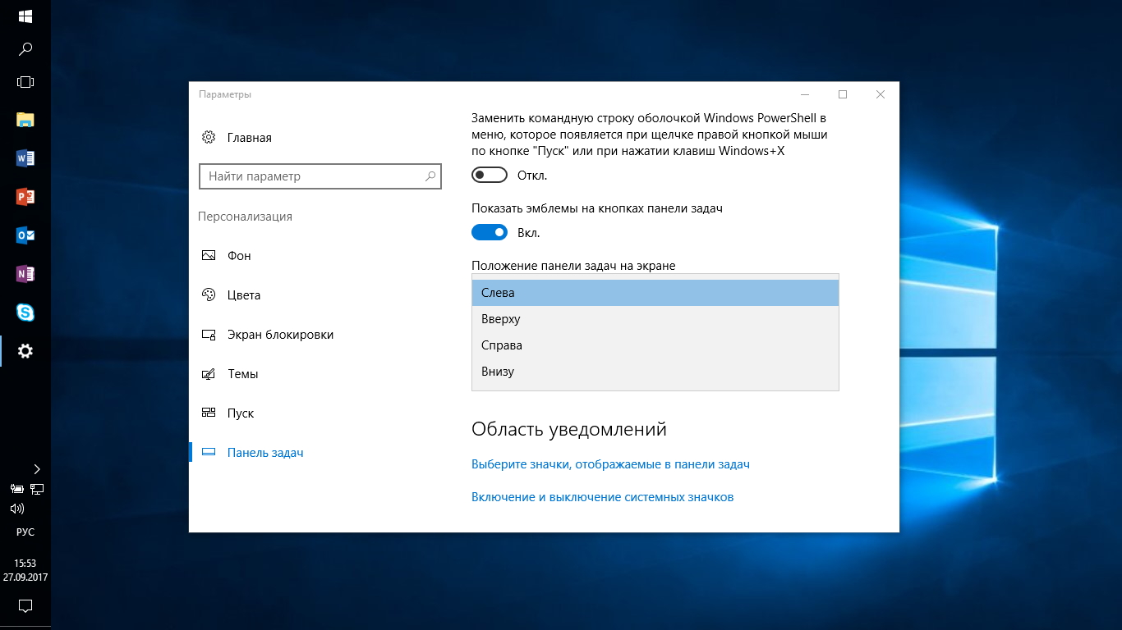The width and height of the screenshot is (1122, 630).
Task: Open Task View on the taskbar
Action: point(25,82)
